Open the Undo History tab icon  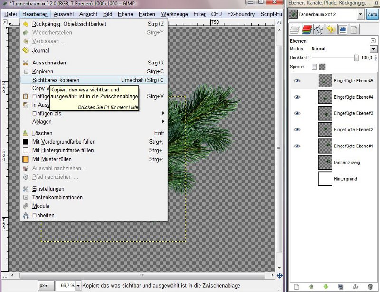click(x=330, y=30)
